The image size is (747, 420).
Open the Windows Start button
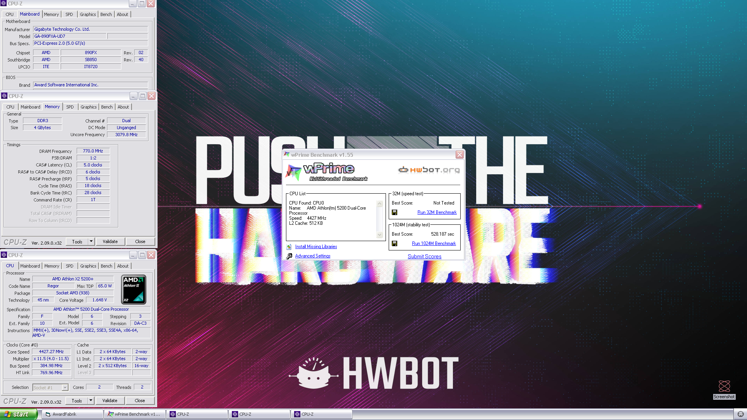coord(19,414)
